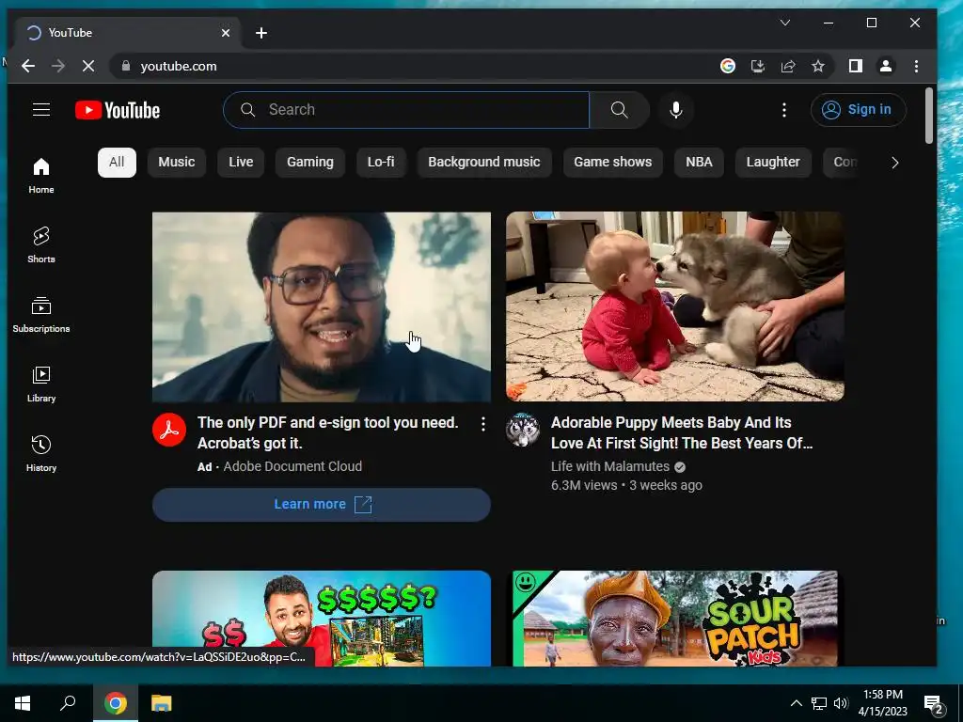The image size is (963, 722).
Task: Show more category chips with right arrow
Action: (x=895, y=163)
